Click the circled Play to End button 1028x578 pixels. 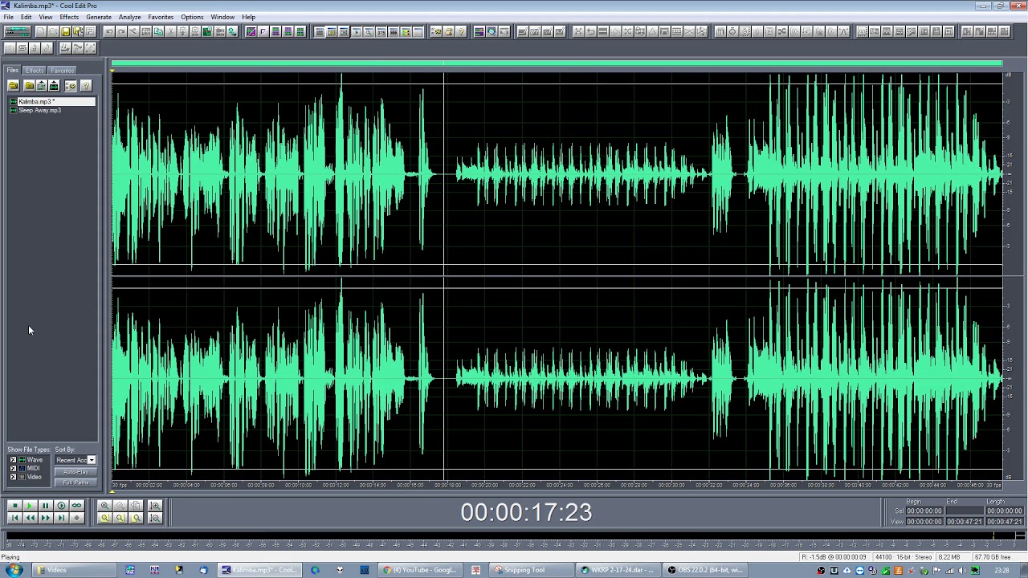point(61,506)
